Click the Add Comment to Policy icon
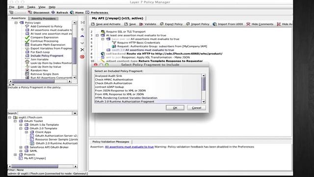314x177 pixels. click(x=27, y=26)
